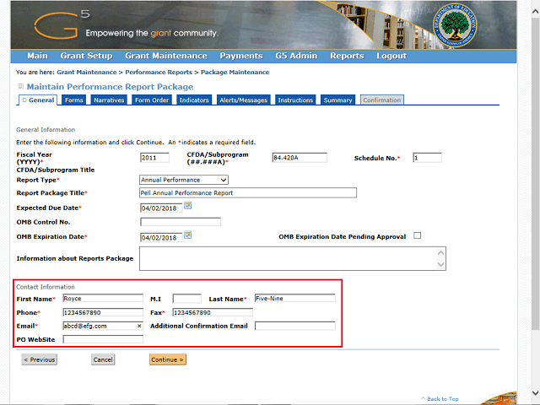Image resolution: width=540 pixels, height=405 pixels.
Task: Click icon beside Maintain Performance Report Package title
Action: point(21,86)
